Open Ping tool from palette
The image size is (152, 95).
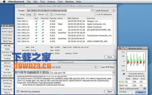tap(7, 69)
